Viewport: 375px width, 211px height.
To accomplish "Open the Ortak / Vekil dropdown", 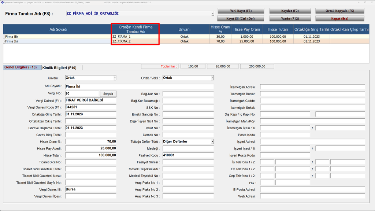I will coord(212,78).
